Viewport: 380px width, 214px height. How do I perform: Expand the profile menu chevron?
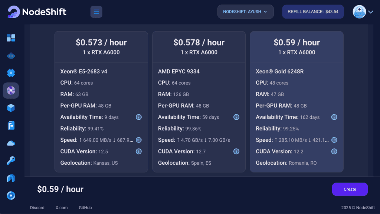point(371,12)
